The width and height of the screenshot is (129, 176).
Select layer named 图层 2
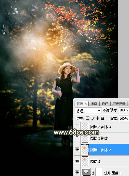pyautogui.click(x=95, y=161)
